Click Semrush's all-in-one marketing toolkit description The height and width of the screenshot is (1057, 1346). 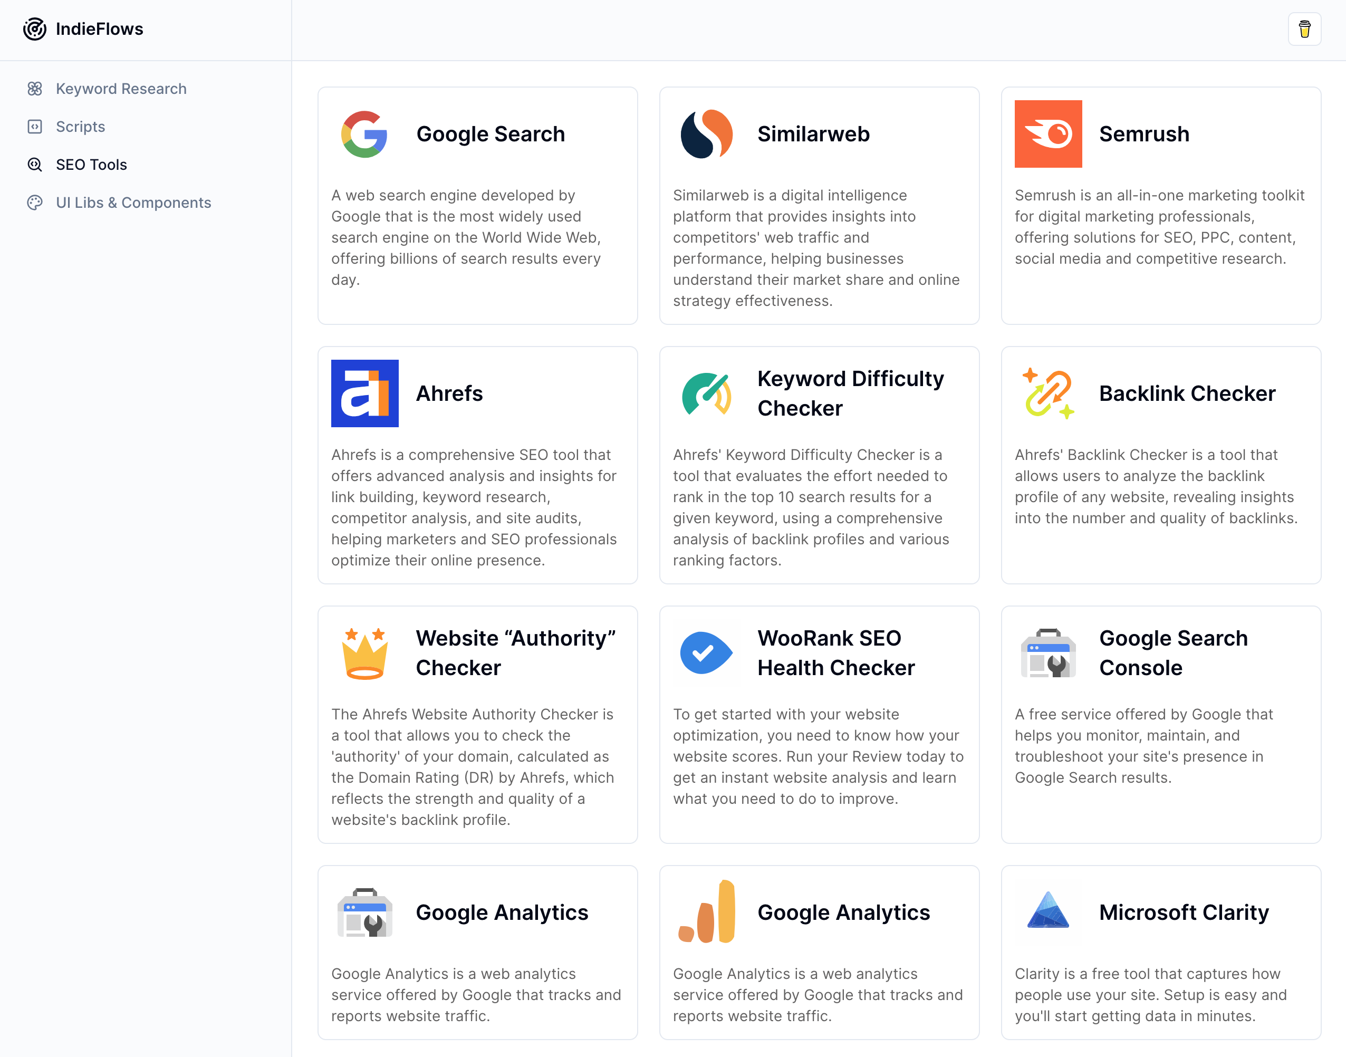point(1159,227)
